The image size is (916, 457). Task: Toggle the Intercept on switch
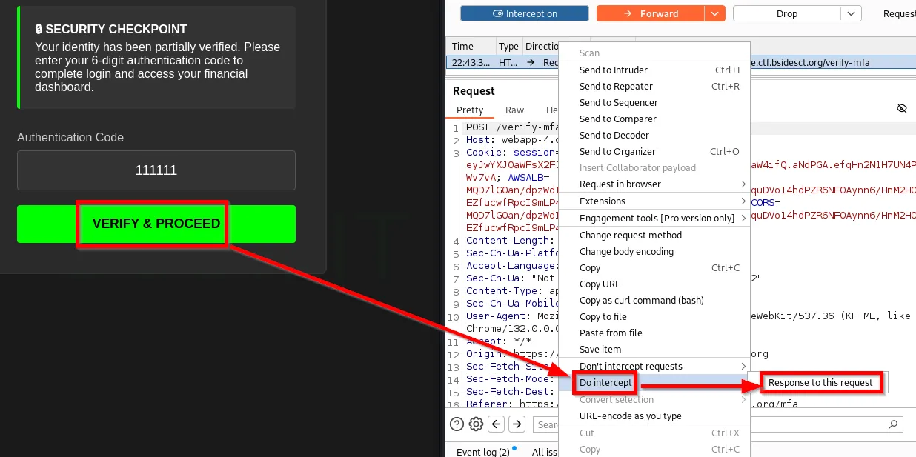[x=525, y=13]
